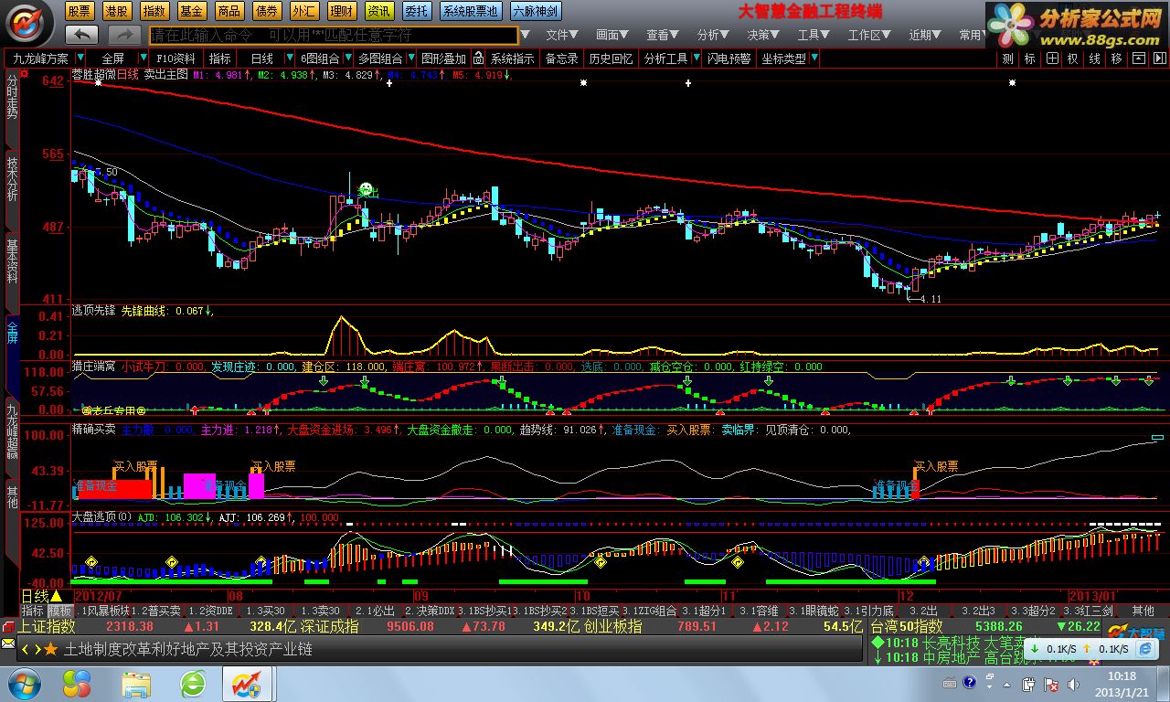This screenshot has height=702, width=1170.
Task: Open the 备忘录 memo button
Action: click(x=562, y=58)
